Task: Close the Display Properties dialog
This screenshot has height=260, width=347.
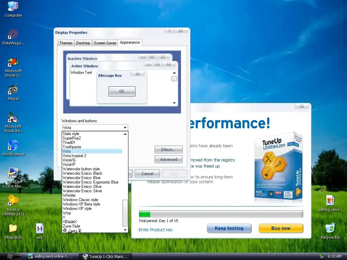Action: [x=181, y=30]
